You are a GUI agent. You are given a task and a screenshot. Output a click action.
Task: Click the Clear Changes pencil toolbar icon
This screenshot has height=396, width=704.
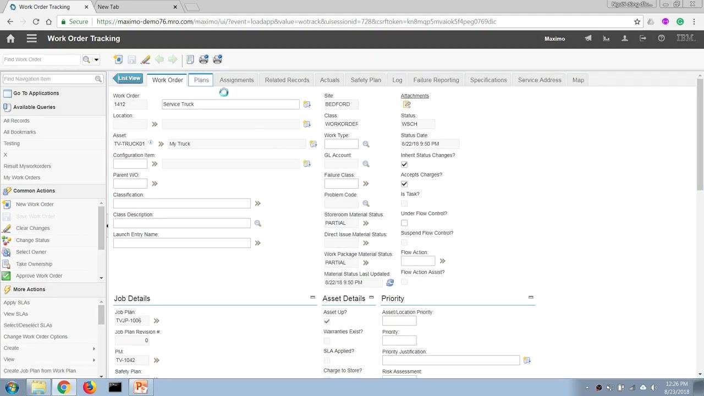[145, 59]
